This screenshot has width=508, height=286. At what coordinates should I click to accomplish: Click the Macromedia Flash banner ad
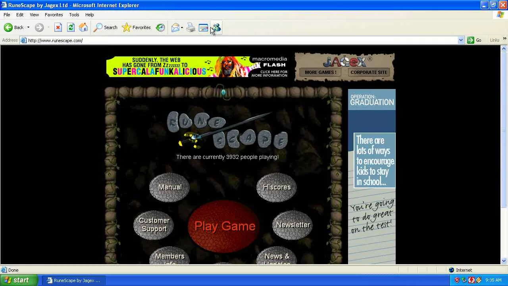(197, 67)
